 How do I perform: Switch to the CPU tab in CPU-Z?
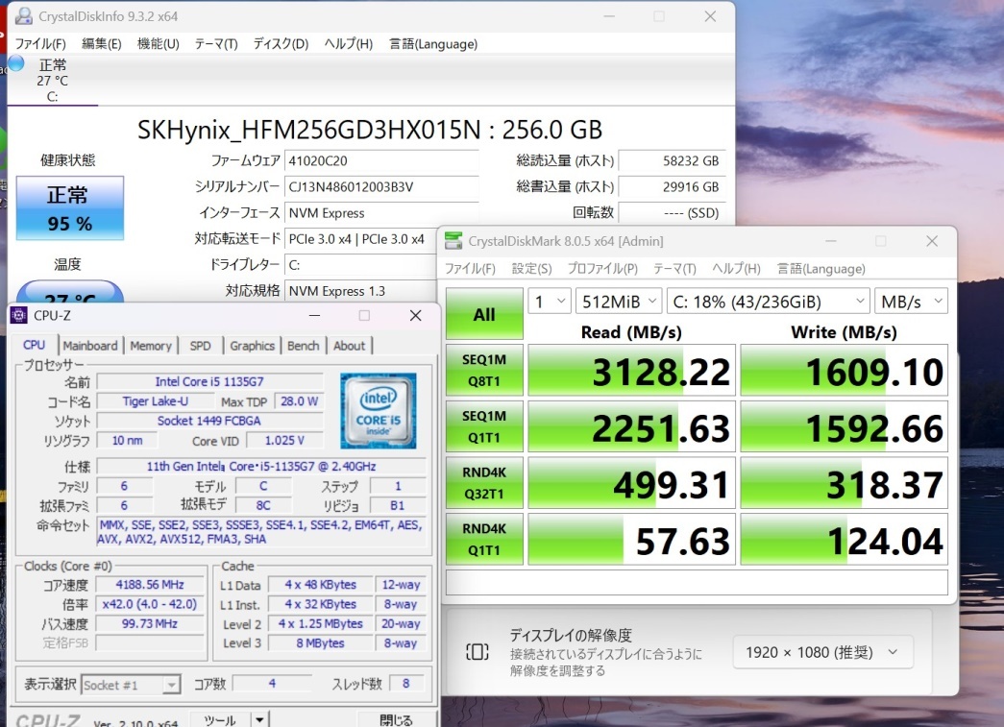[34, 345]
